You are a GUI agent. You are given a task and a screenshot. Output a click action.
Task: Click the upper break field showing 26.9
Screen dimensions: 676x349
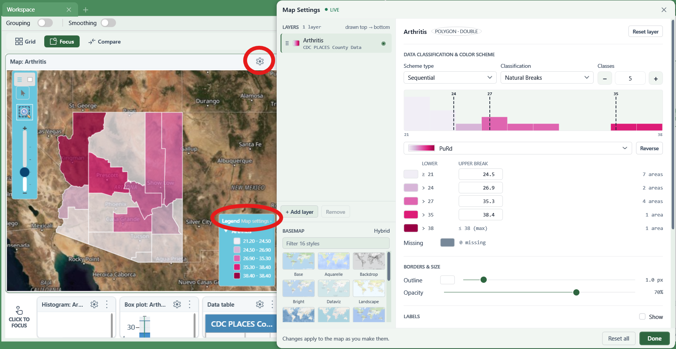481,188
